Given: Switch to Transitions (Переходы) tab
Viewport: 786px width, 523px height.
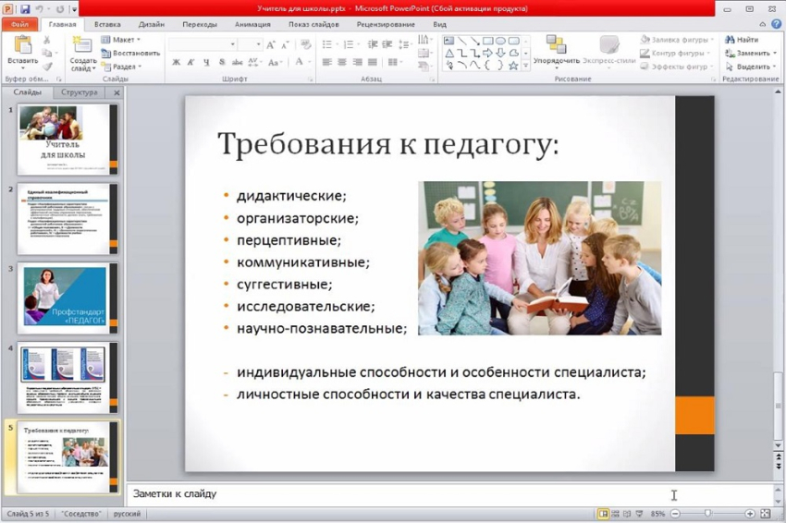Looking at the screenshot, I should click(200, 24).
